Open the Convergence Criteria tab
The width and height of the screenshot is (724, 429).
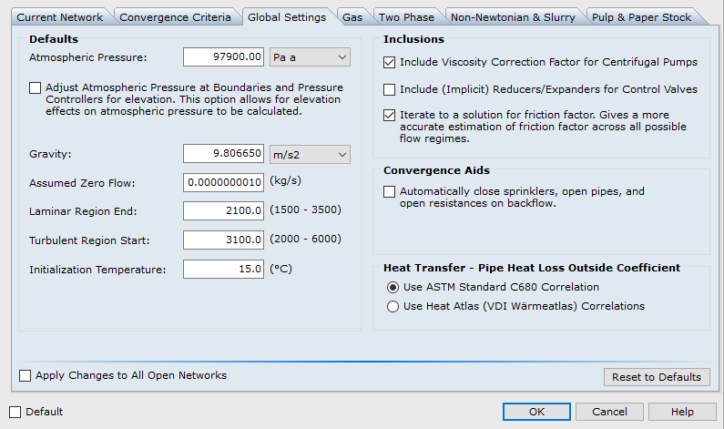point(177,17)
